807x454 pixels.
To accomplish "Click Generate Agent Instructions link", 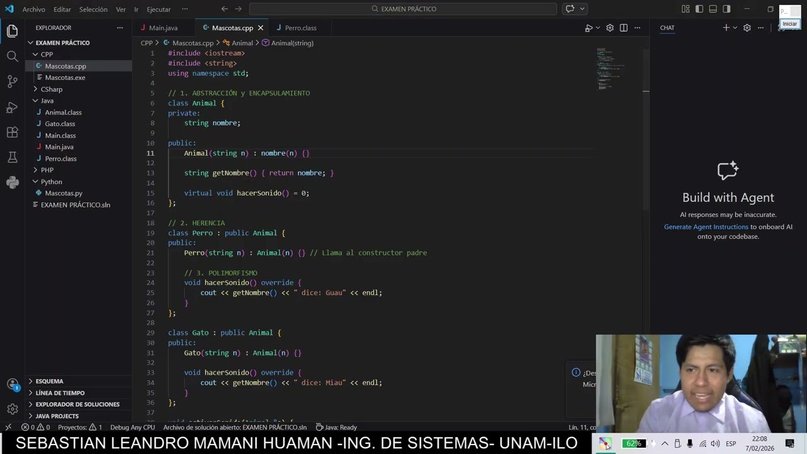I will coord(706,227).
